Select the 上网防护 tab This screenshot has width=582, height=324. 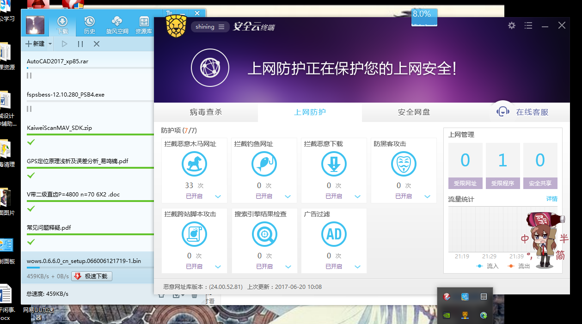(310, 112)
